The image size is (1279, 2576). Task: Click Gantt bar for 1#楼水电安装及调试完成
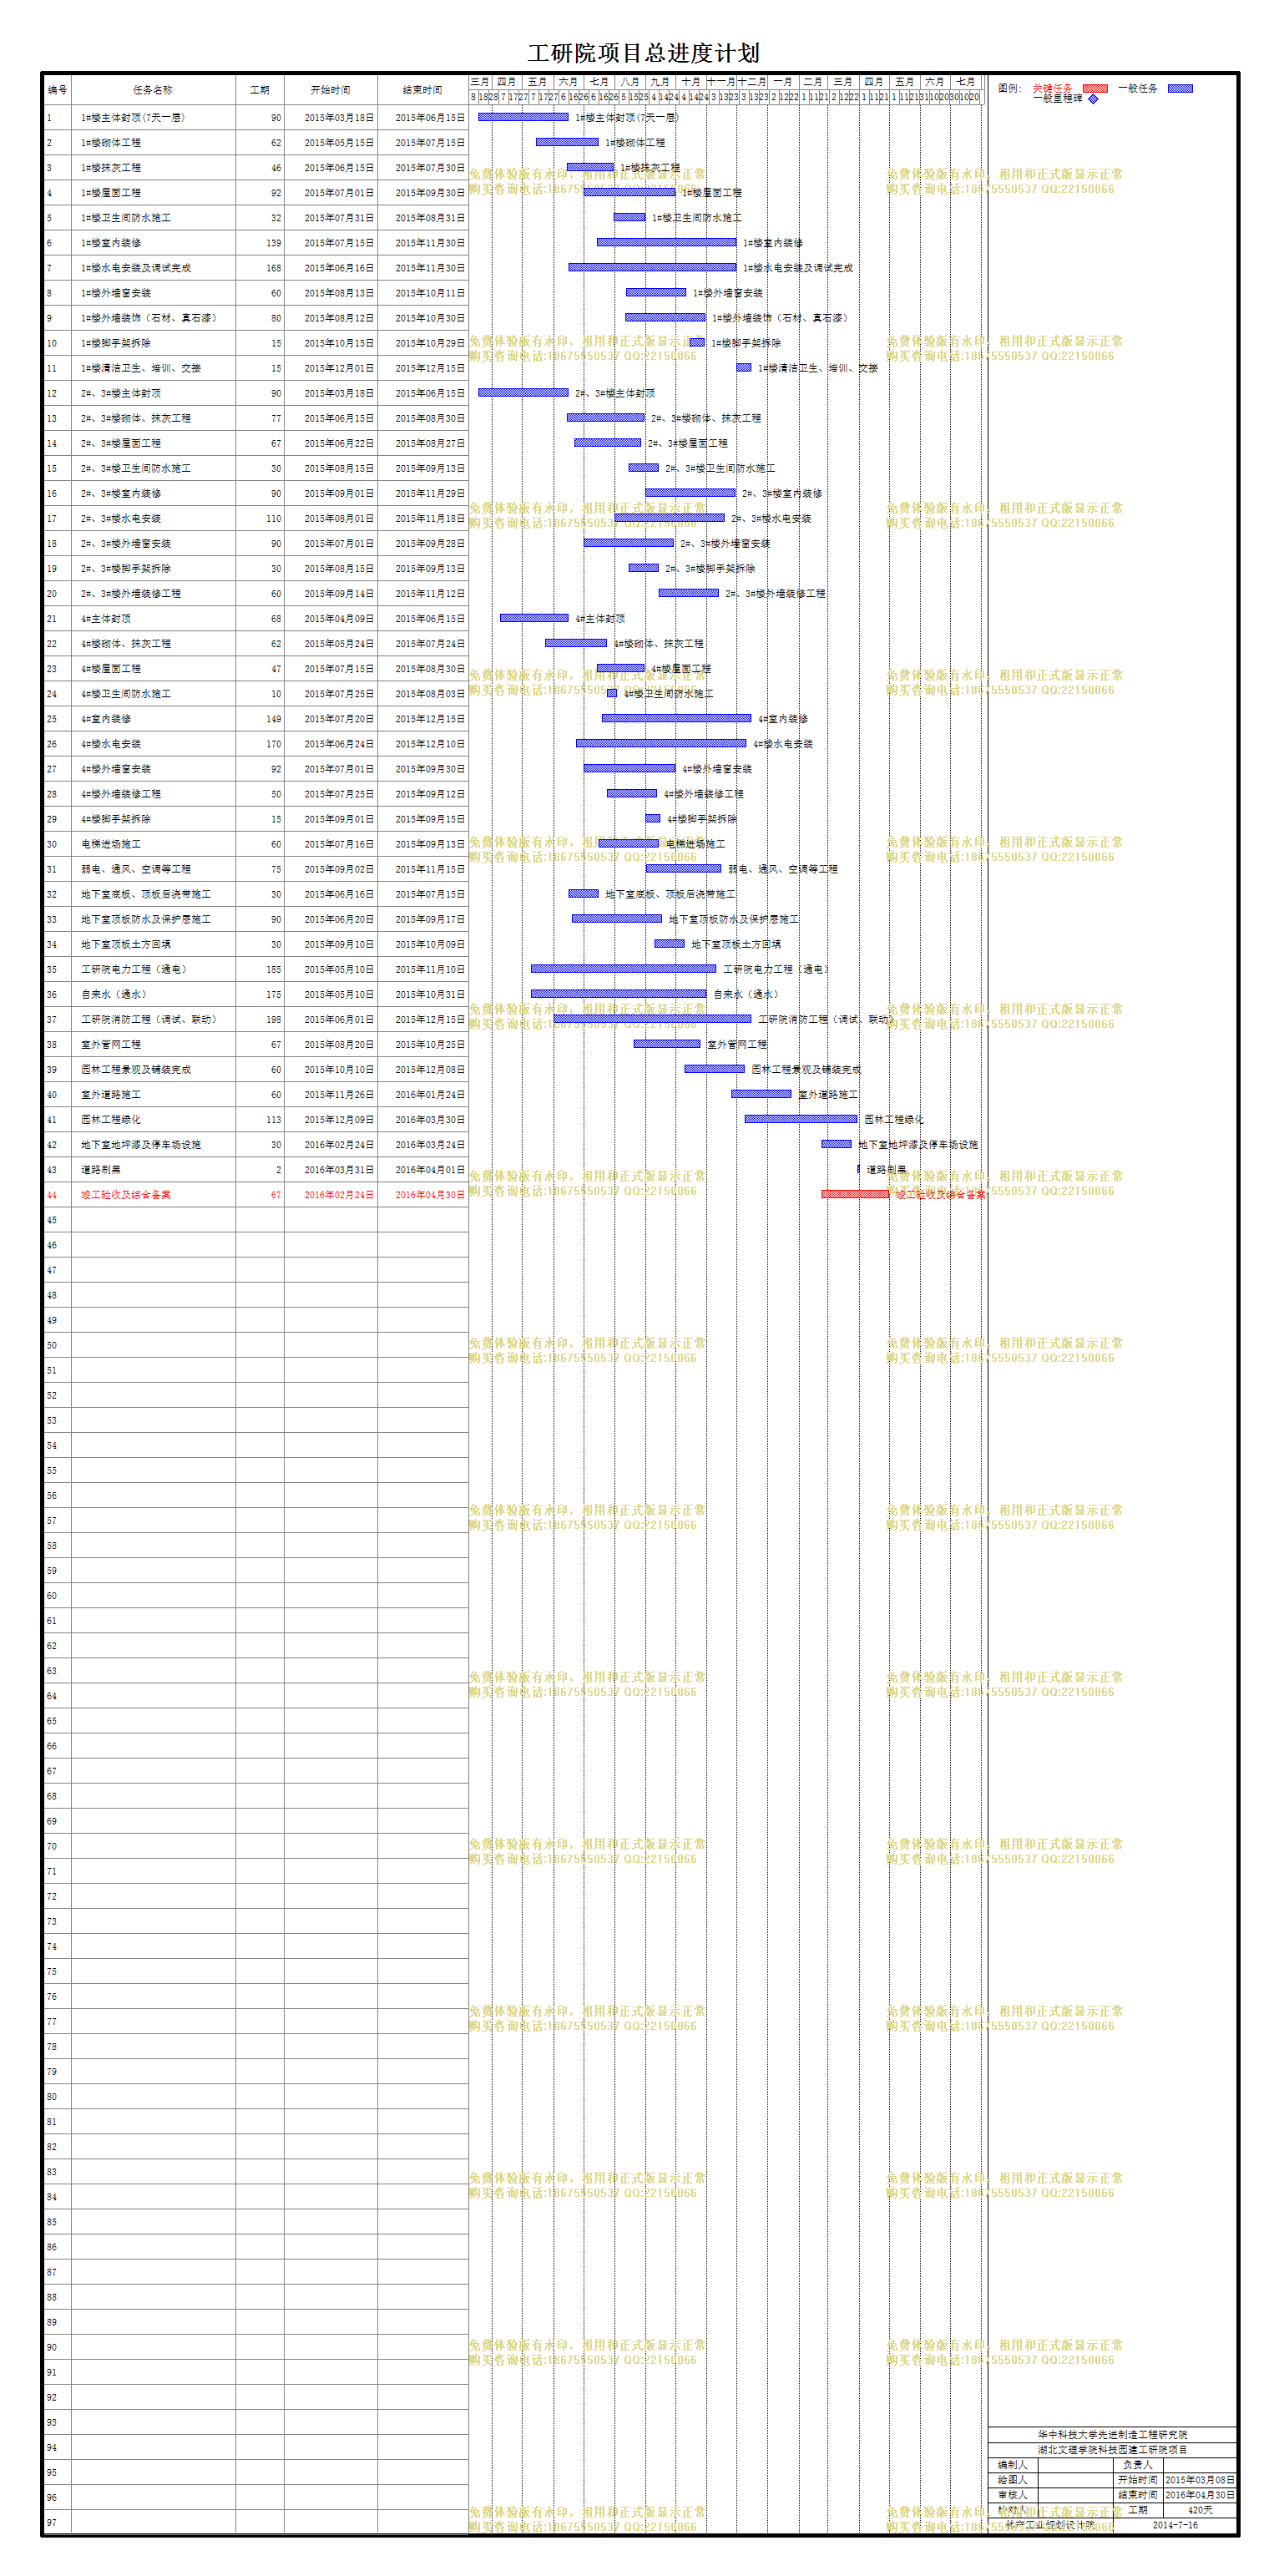point(652,267)
